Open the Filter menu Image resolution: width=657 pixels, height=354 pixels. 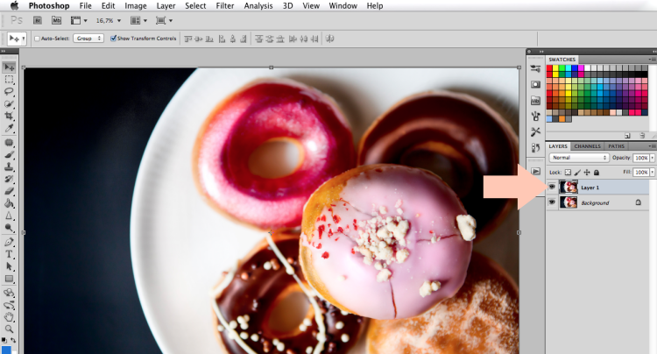(x=225, y=6)
